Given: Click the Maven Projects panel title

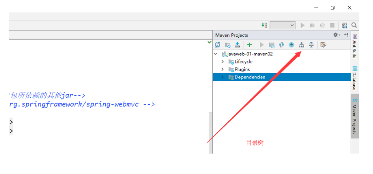Looking at the screenshot, I should pyautogui.click(x=232, y=35).
